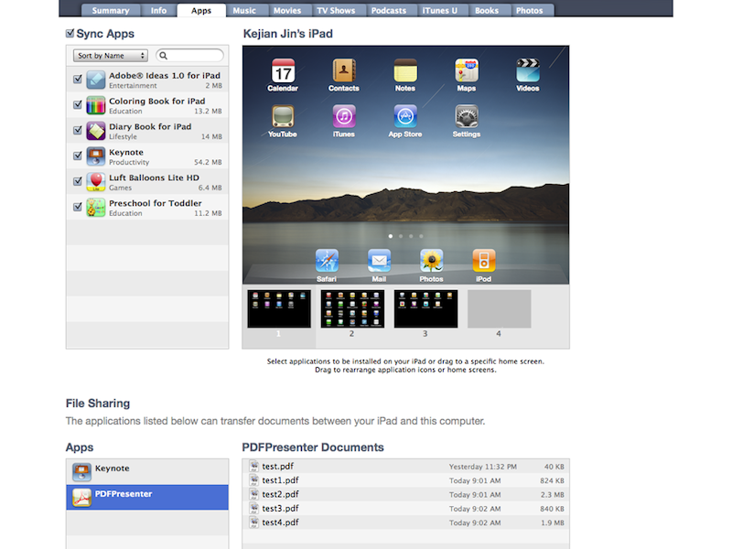The image size is (732, 549).
Task: Toggle the Sync Apps checkbox
Action: (70, 34)
